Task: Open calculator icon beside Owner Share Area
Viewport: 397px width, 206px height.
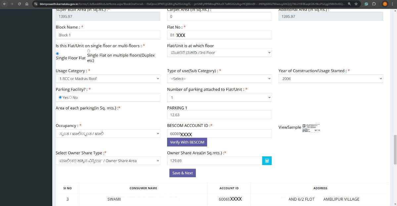Action: coord(267,161)
